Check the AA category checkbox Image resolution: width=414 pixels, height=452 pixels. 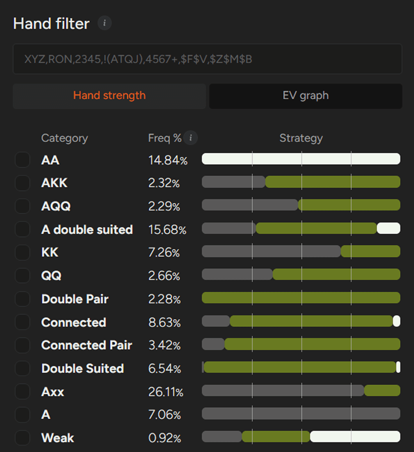[x=22, y=160]
